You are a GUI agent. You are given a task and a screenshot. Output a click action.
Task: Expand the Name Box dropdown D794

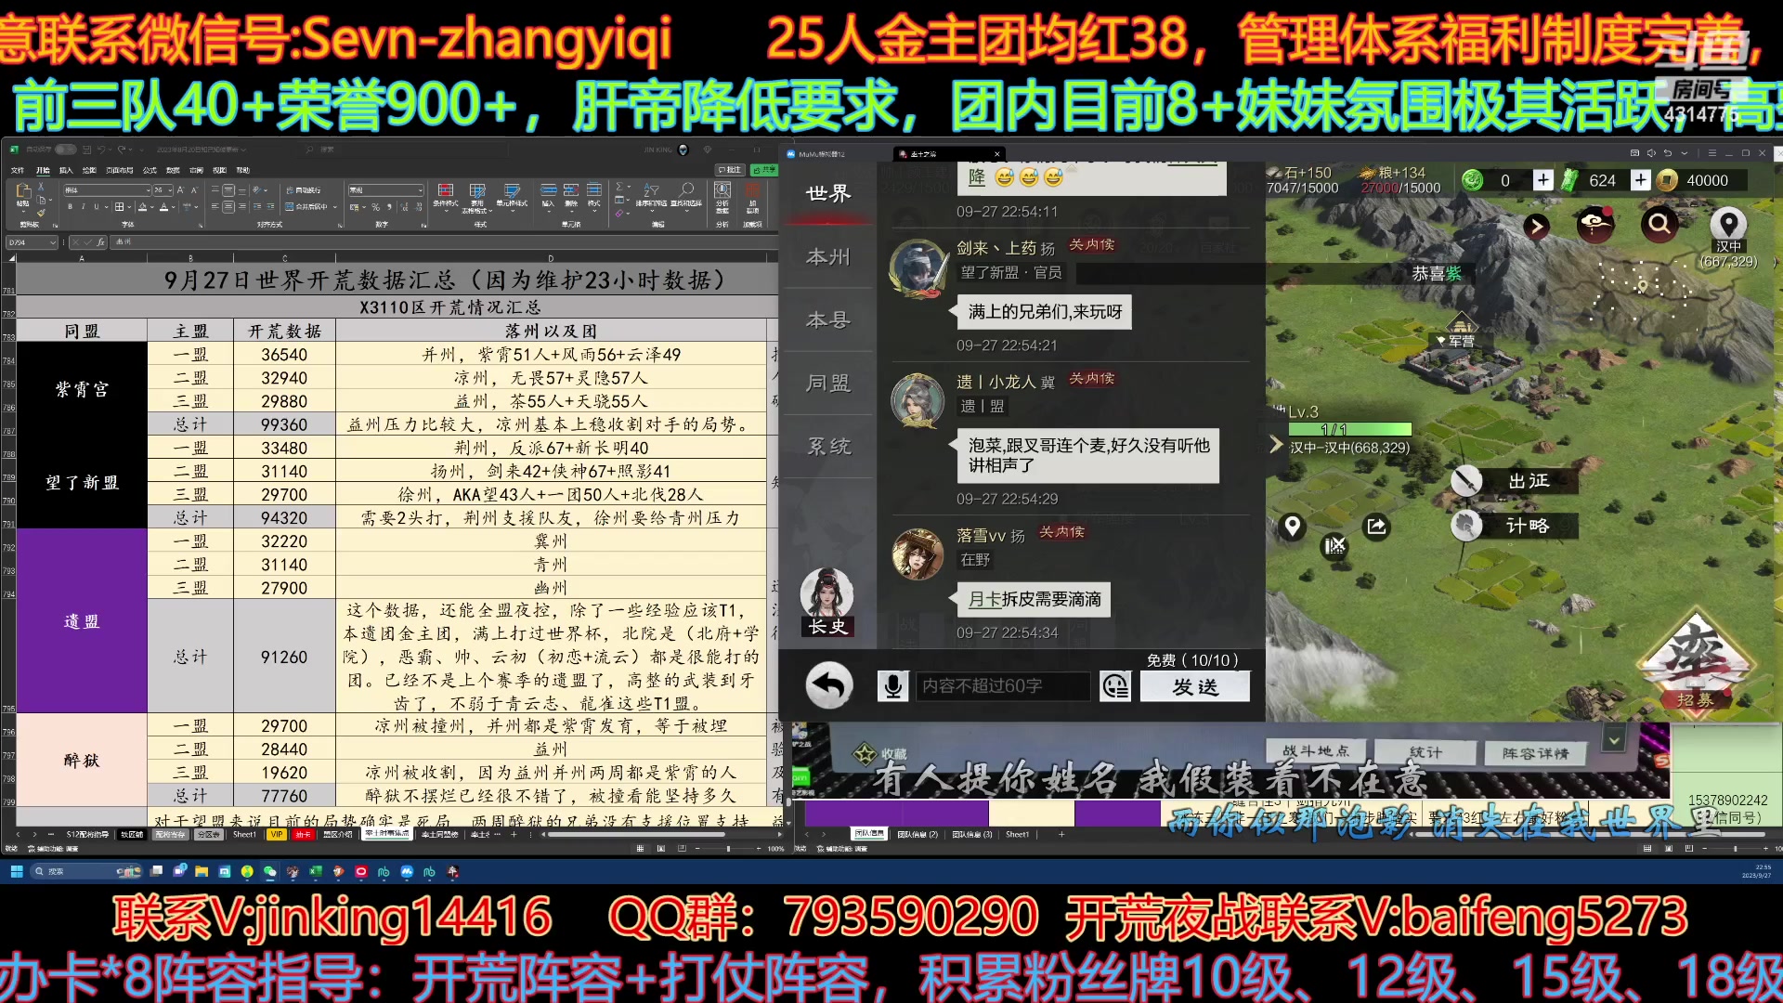(x=52, y=242)
